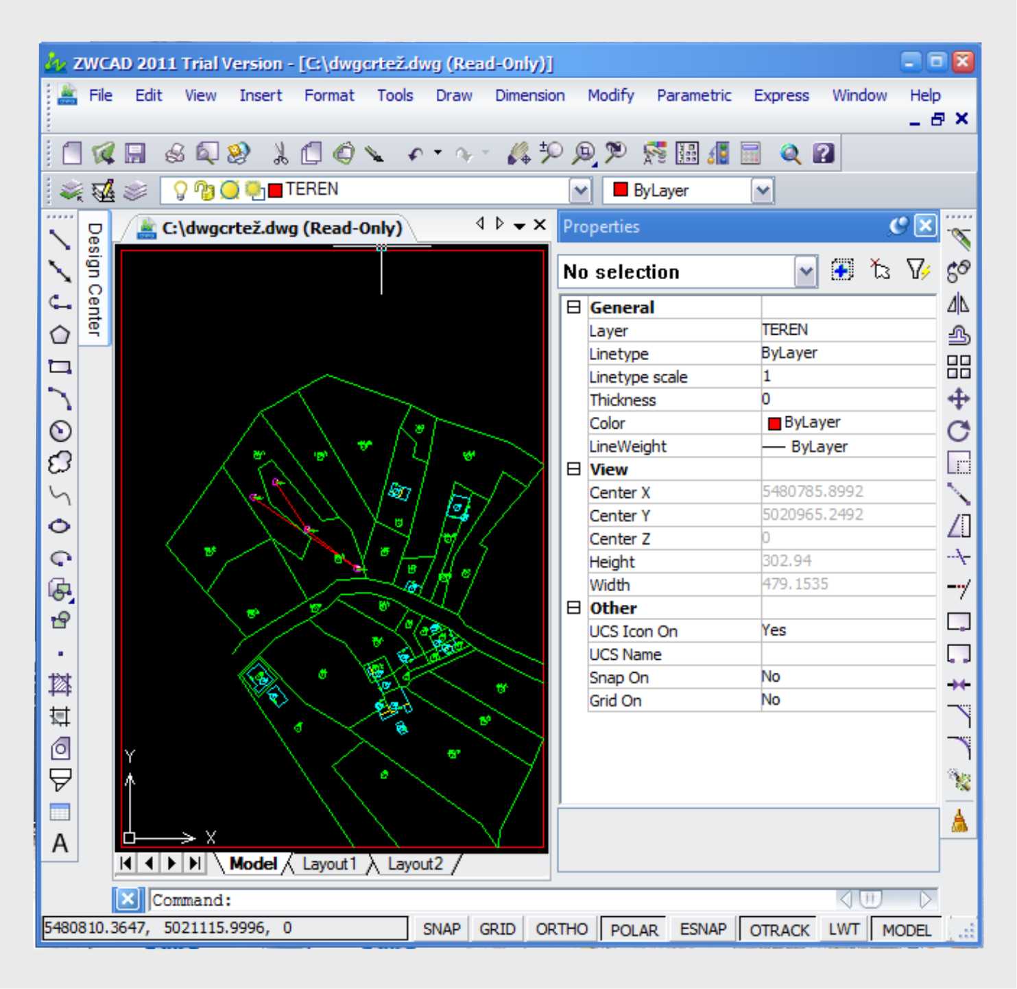Click the Print icon
1017x989 pixels.
click(175, 153)
